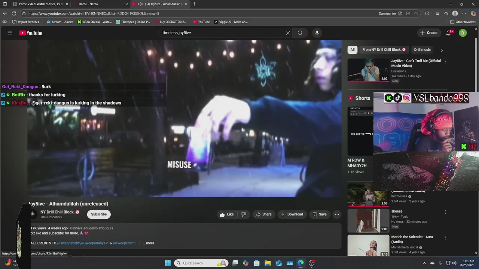Viewport: 479px width, 269px height.
Task: Open the browser extensions icon
Action: 427,13
